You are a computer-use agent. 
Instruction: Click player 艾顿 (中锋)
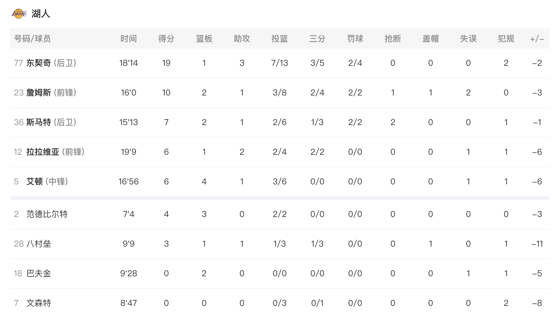47,181
